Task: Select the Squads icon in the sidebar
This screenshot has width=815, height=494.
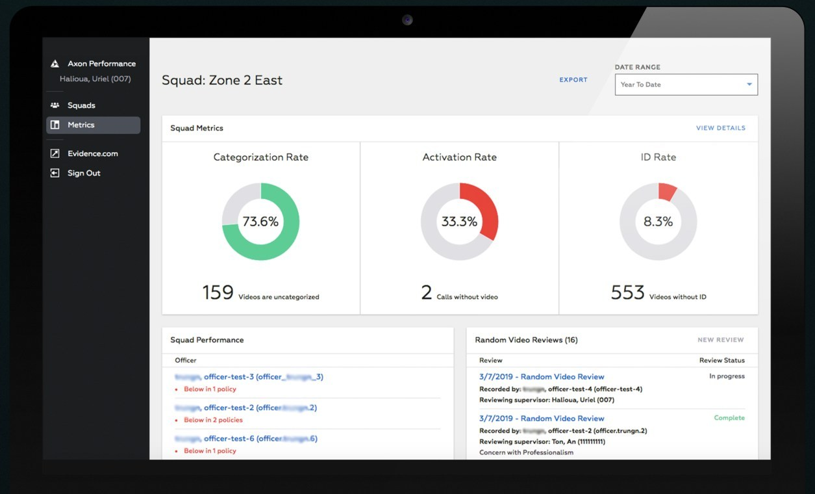Action: pos(56,105)
